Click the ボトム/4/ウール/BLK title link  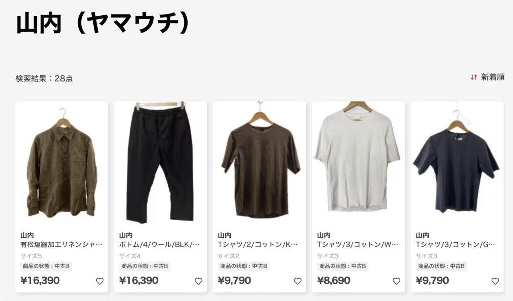(x=159, y=244)
